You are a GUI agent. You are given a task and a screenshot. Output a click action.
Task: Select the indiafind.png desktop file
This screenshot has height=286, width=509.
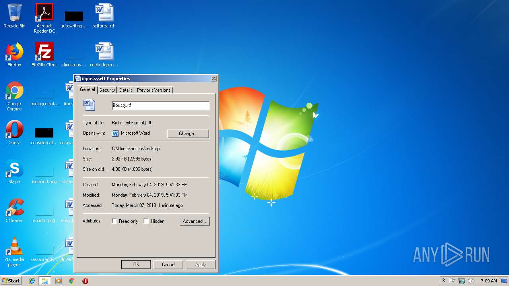click(x=44, y=174)
